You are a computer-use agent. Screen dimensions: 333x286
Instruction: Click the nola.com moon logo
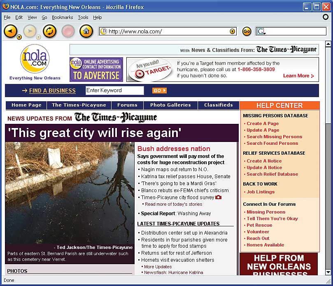35,58
